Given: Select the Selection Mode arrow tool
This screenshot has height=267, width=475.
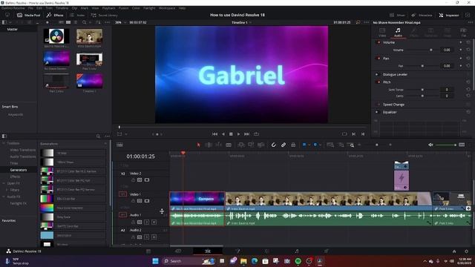Looking at the screenshot, I should click(x=198, y=145).
